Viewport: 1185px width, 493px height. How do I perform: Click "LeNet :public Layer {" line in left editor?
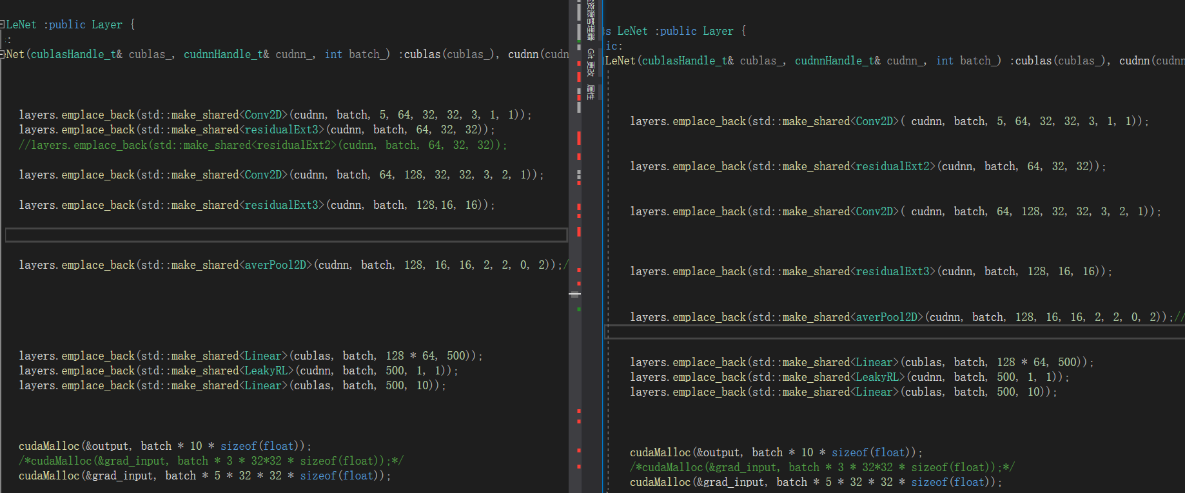point(71,24)
